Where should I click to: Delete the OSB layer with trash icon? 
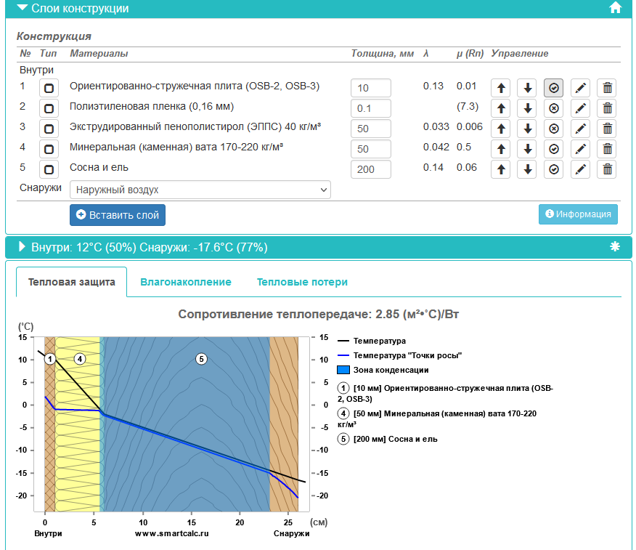tap(607, 88)
